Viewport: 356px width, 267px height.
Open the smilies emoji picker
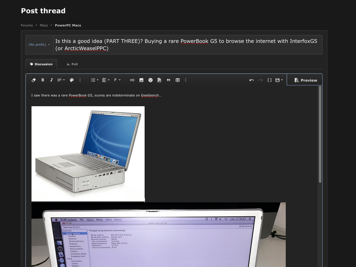pyautogui.click(x=150, y=80)
